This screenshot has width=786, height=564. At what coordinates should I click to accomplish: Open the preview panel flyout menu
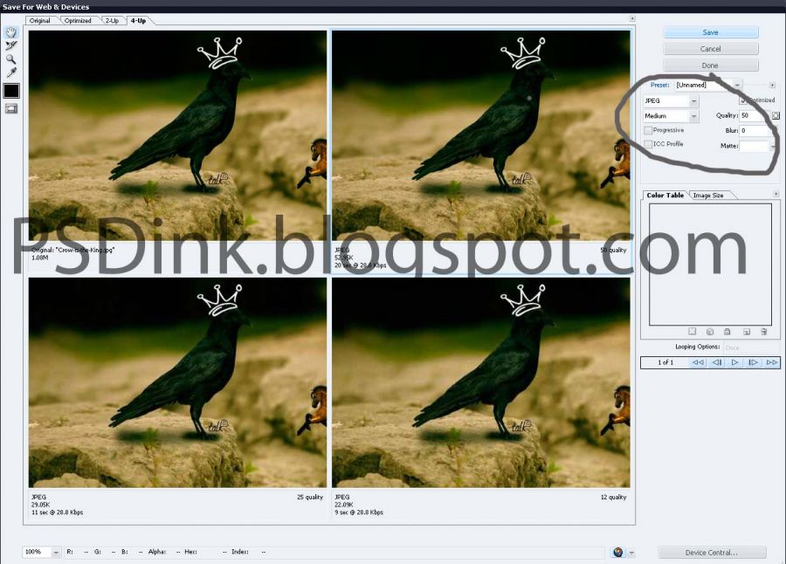pyautogui.click(x=632, y=18)
